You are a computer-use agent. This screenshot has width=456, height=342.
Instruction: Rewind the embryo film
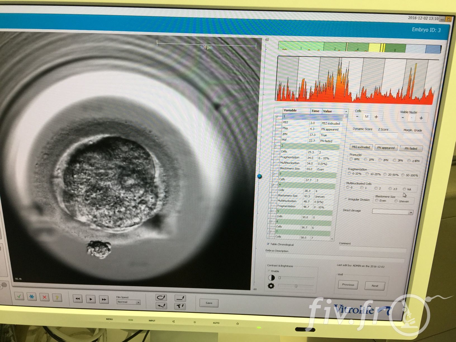[x=78, y=299]
